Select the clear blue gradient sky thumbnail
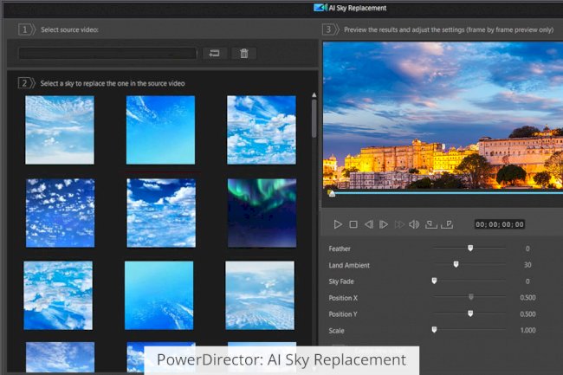563x375 pixels. pyautogui.click(x=160, y=130)
